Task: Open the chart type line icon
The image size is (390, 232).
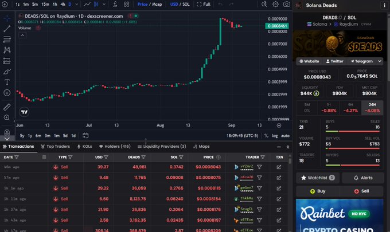Action: pos(87,4)
